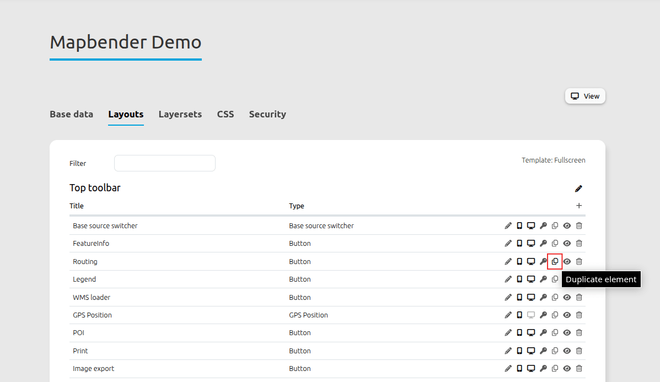Duplicate the WMS loader element
Screen dimensions: 660x382
point(555,298)
